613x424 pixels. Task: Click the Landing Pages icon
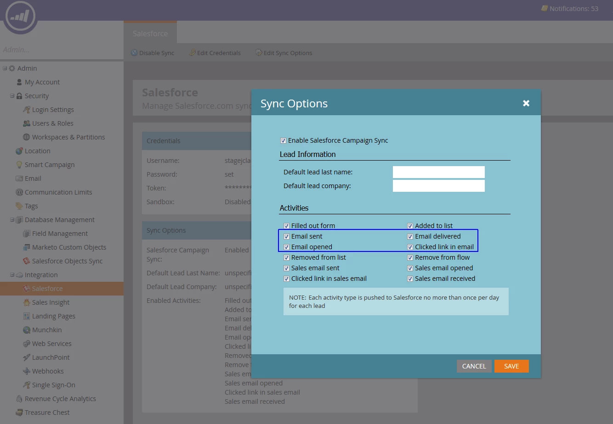27,316
